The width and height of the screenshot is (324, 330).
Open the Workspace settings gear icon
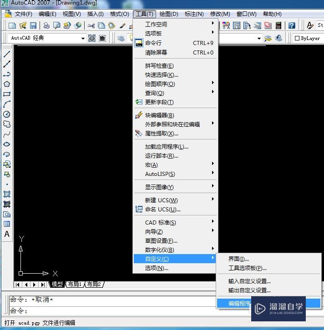coord(92,38)
